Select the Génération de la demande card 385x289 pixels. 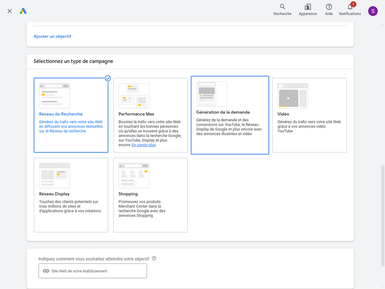click(230, 115)
